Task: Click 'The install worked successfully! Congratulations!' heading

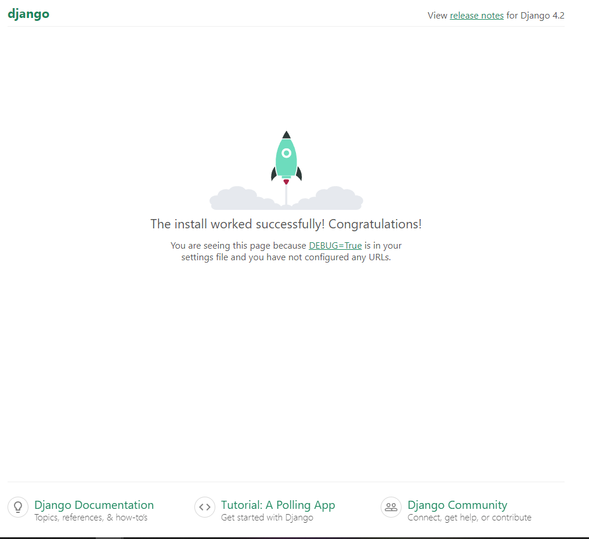Action: [286, 224]
